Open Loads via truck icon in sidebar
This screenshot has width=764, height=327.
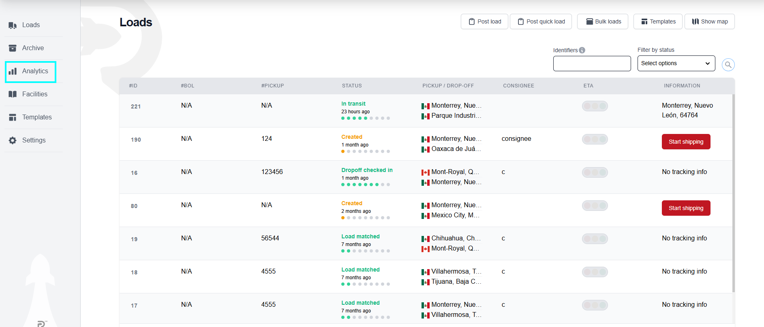click(13, 25)
